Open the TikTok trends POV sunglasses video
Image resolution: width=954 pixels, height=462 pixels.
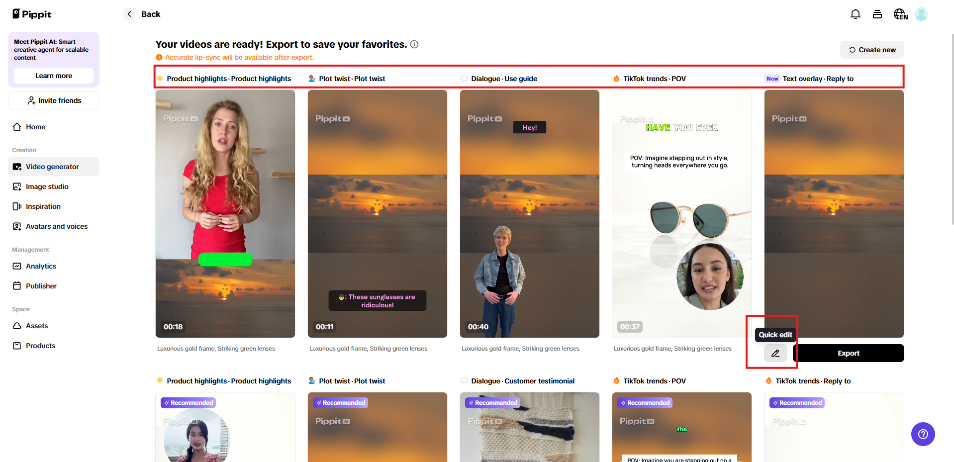(681, 214)
